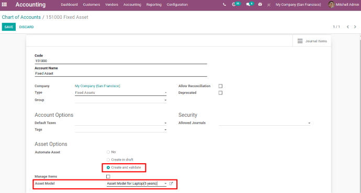Expand the Type dropdown
Screen dimensions: 361x193
click(x=121, y=93)
